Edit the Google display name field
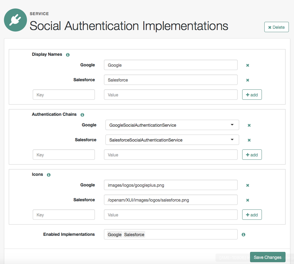The height and width of the screenshot is (264, 294). pyautogui.click(x=171, y=65)
